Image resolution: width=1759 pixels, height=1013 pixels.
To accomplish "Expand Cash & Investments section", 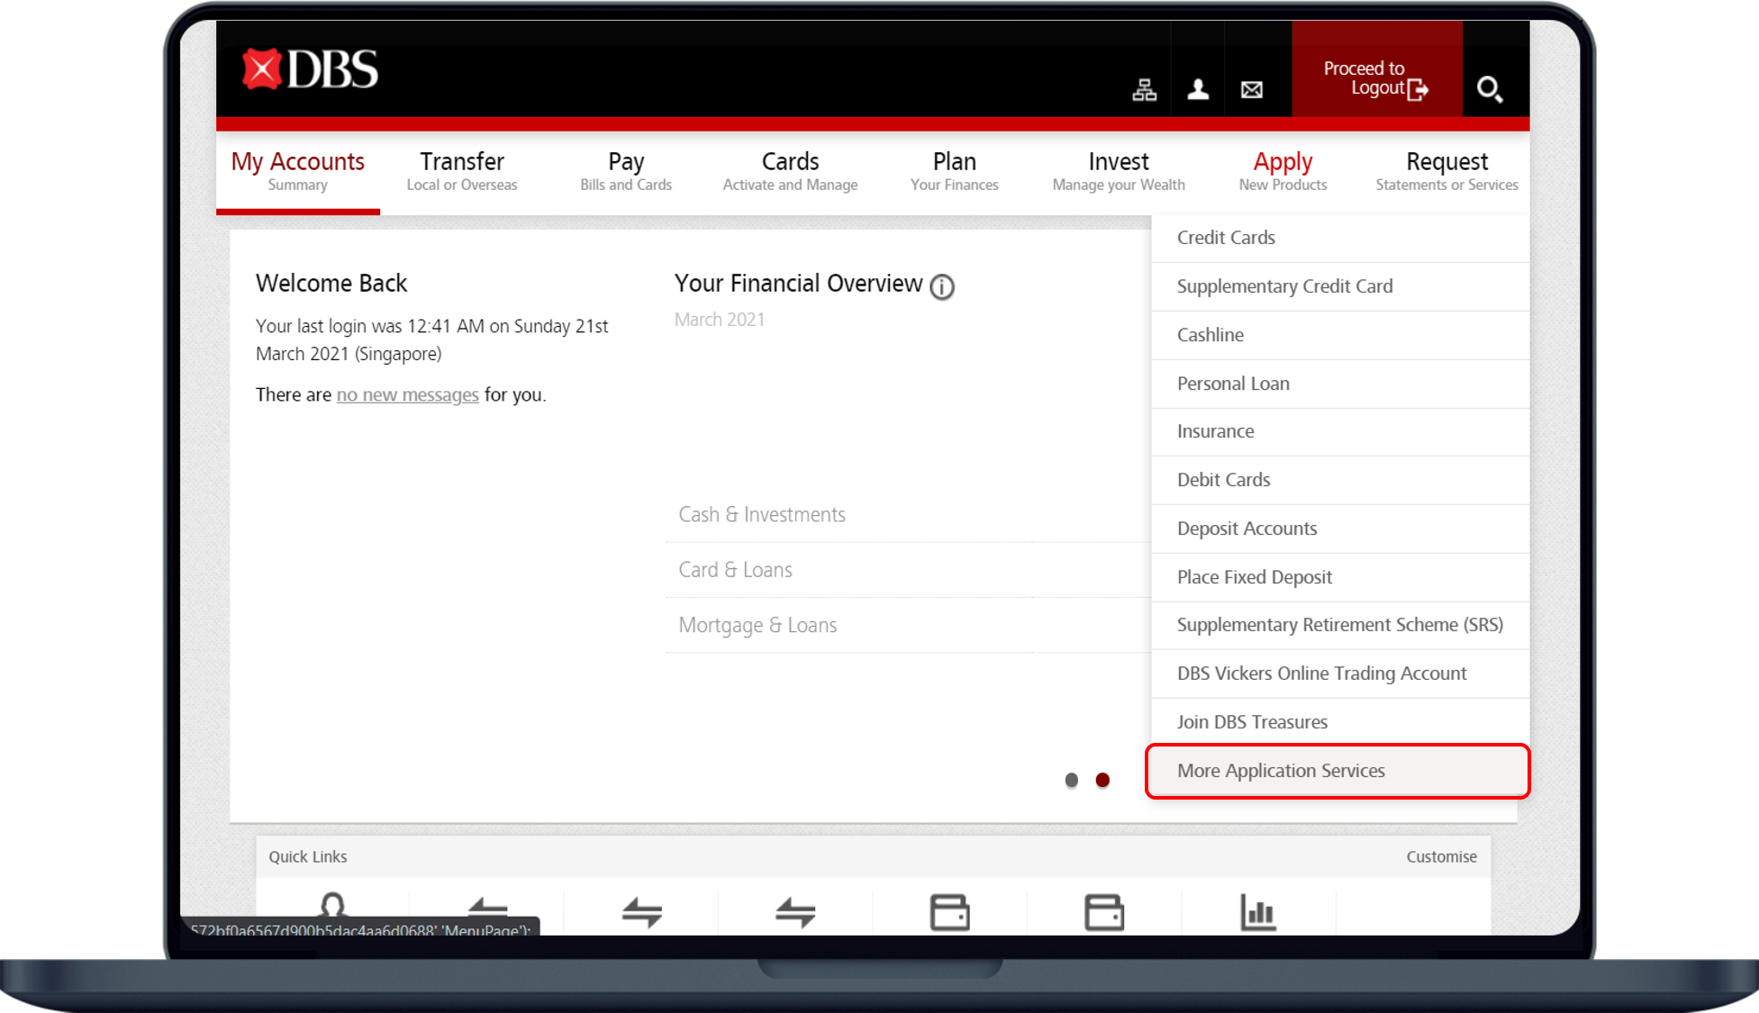I will tap(762, 515).
